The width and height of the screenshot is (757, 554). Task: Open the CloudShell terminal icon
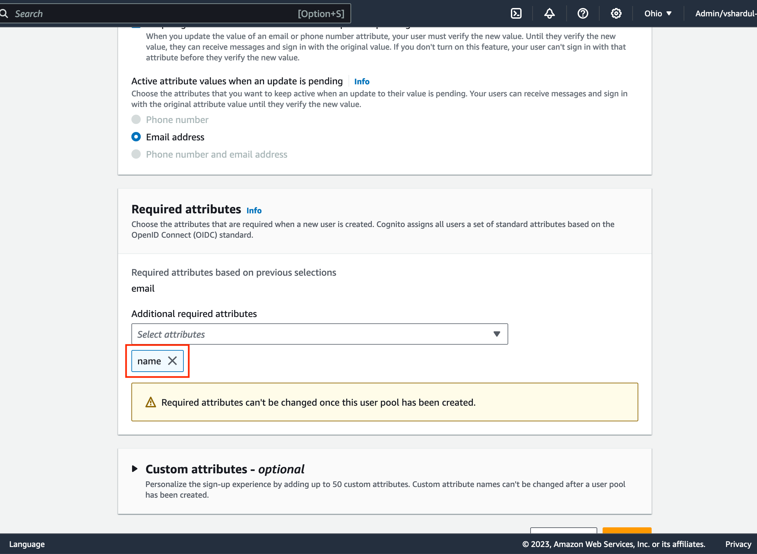(x=516, y=13)
